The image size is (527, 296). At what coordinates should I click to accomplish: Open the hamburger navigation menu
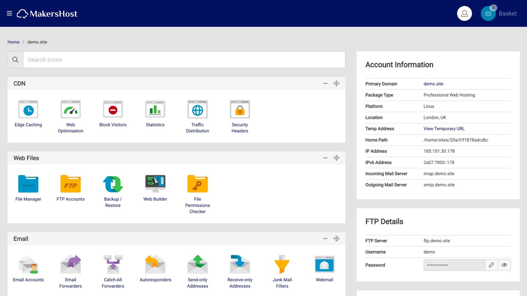pyautogui.click(x=9, y=14)
